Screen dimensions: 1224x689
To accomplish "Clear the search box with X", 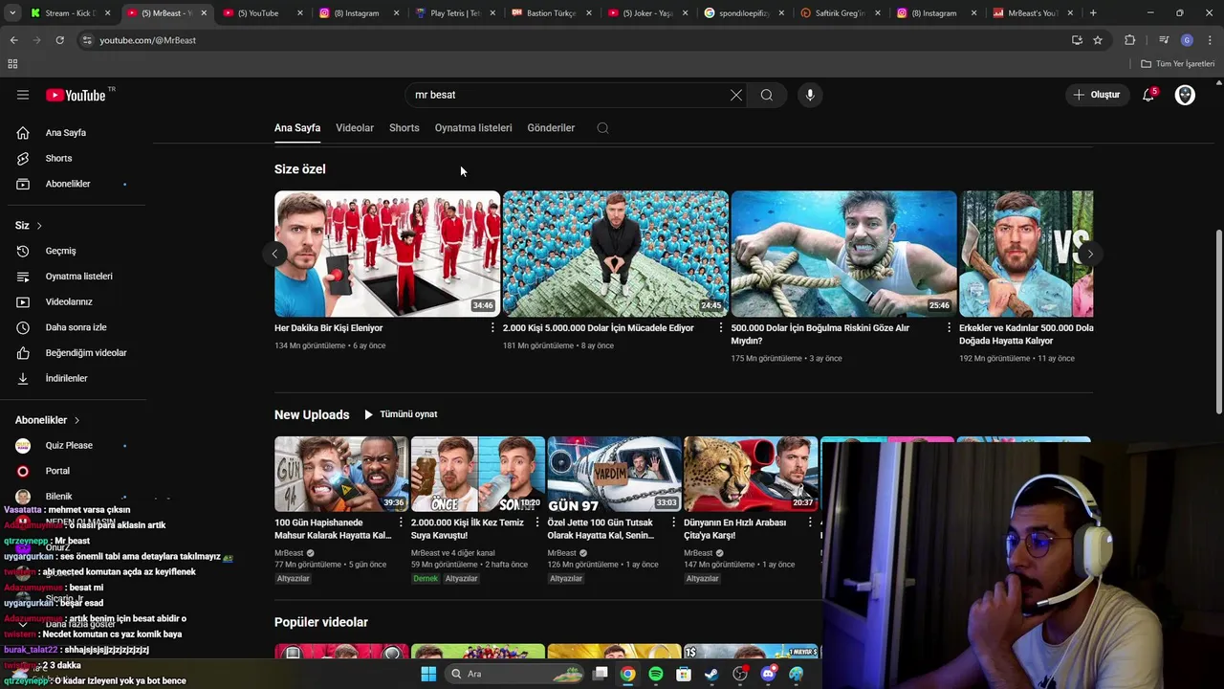I will 736,95.
